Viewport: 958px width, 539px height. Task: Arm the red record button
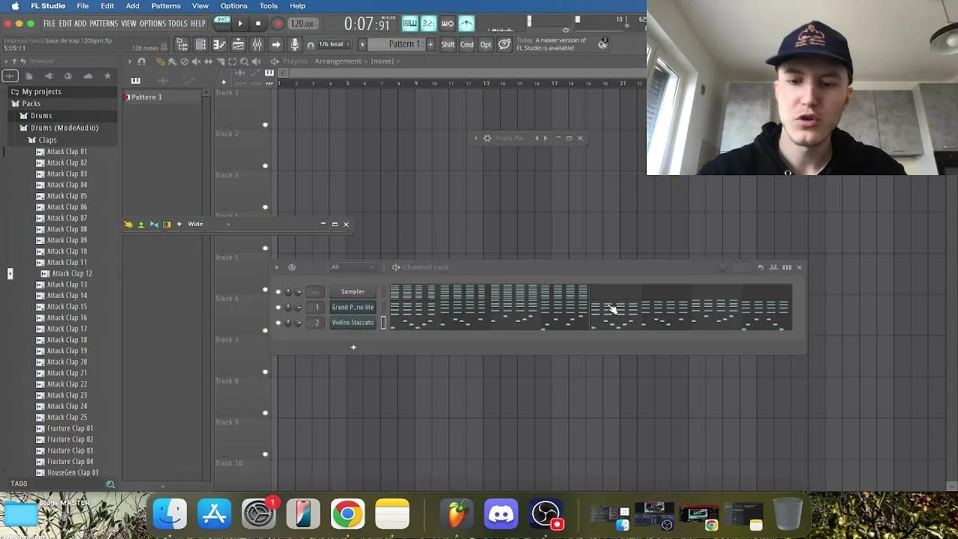[278, 24]
